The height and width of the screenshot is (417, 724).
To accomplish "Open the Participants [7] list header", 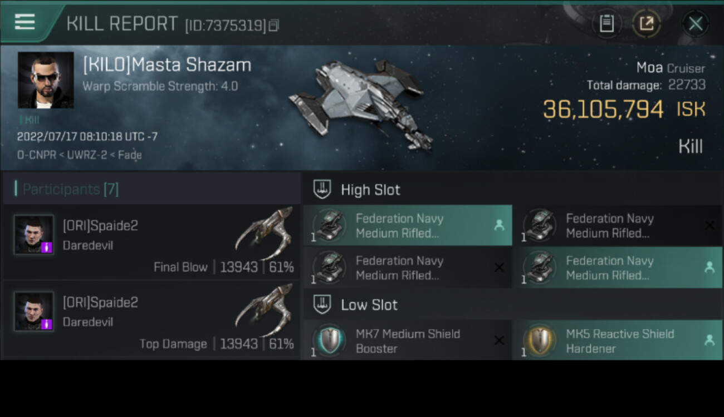I will 71,190.
